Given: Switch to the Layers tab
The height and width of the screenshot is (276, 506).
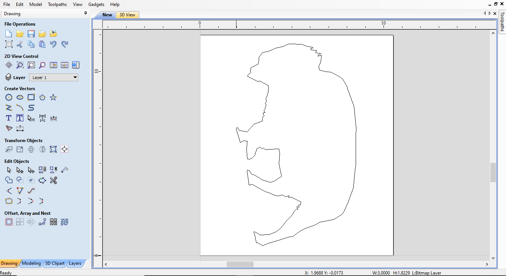Looking at the screenshot, I should click(75, 263).
